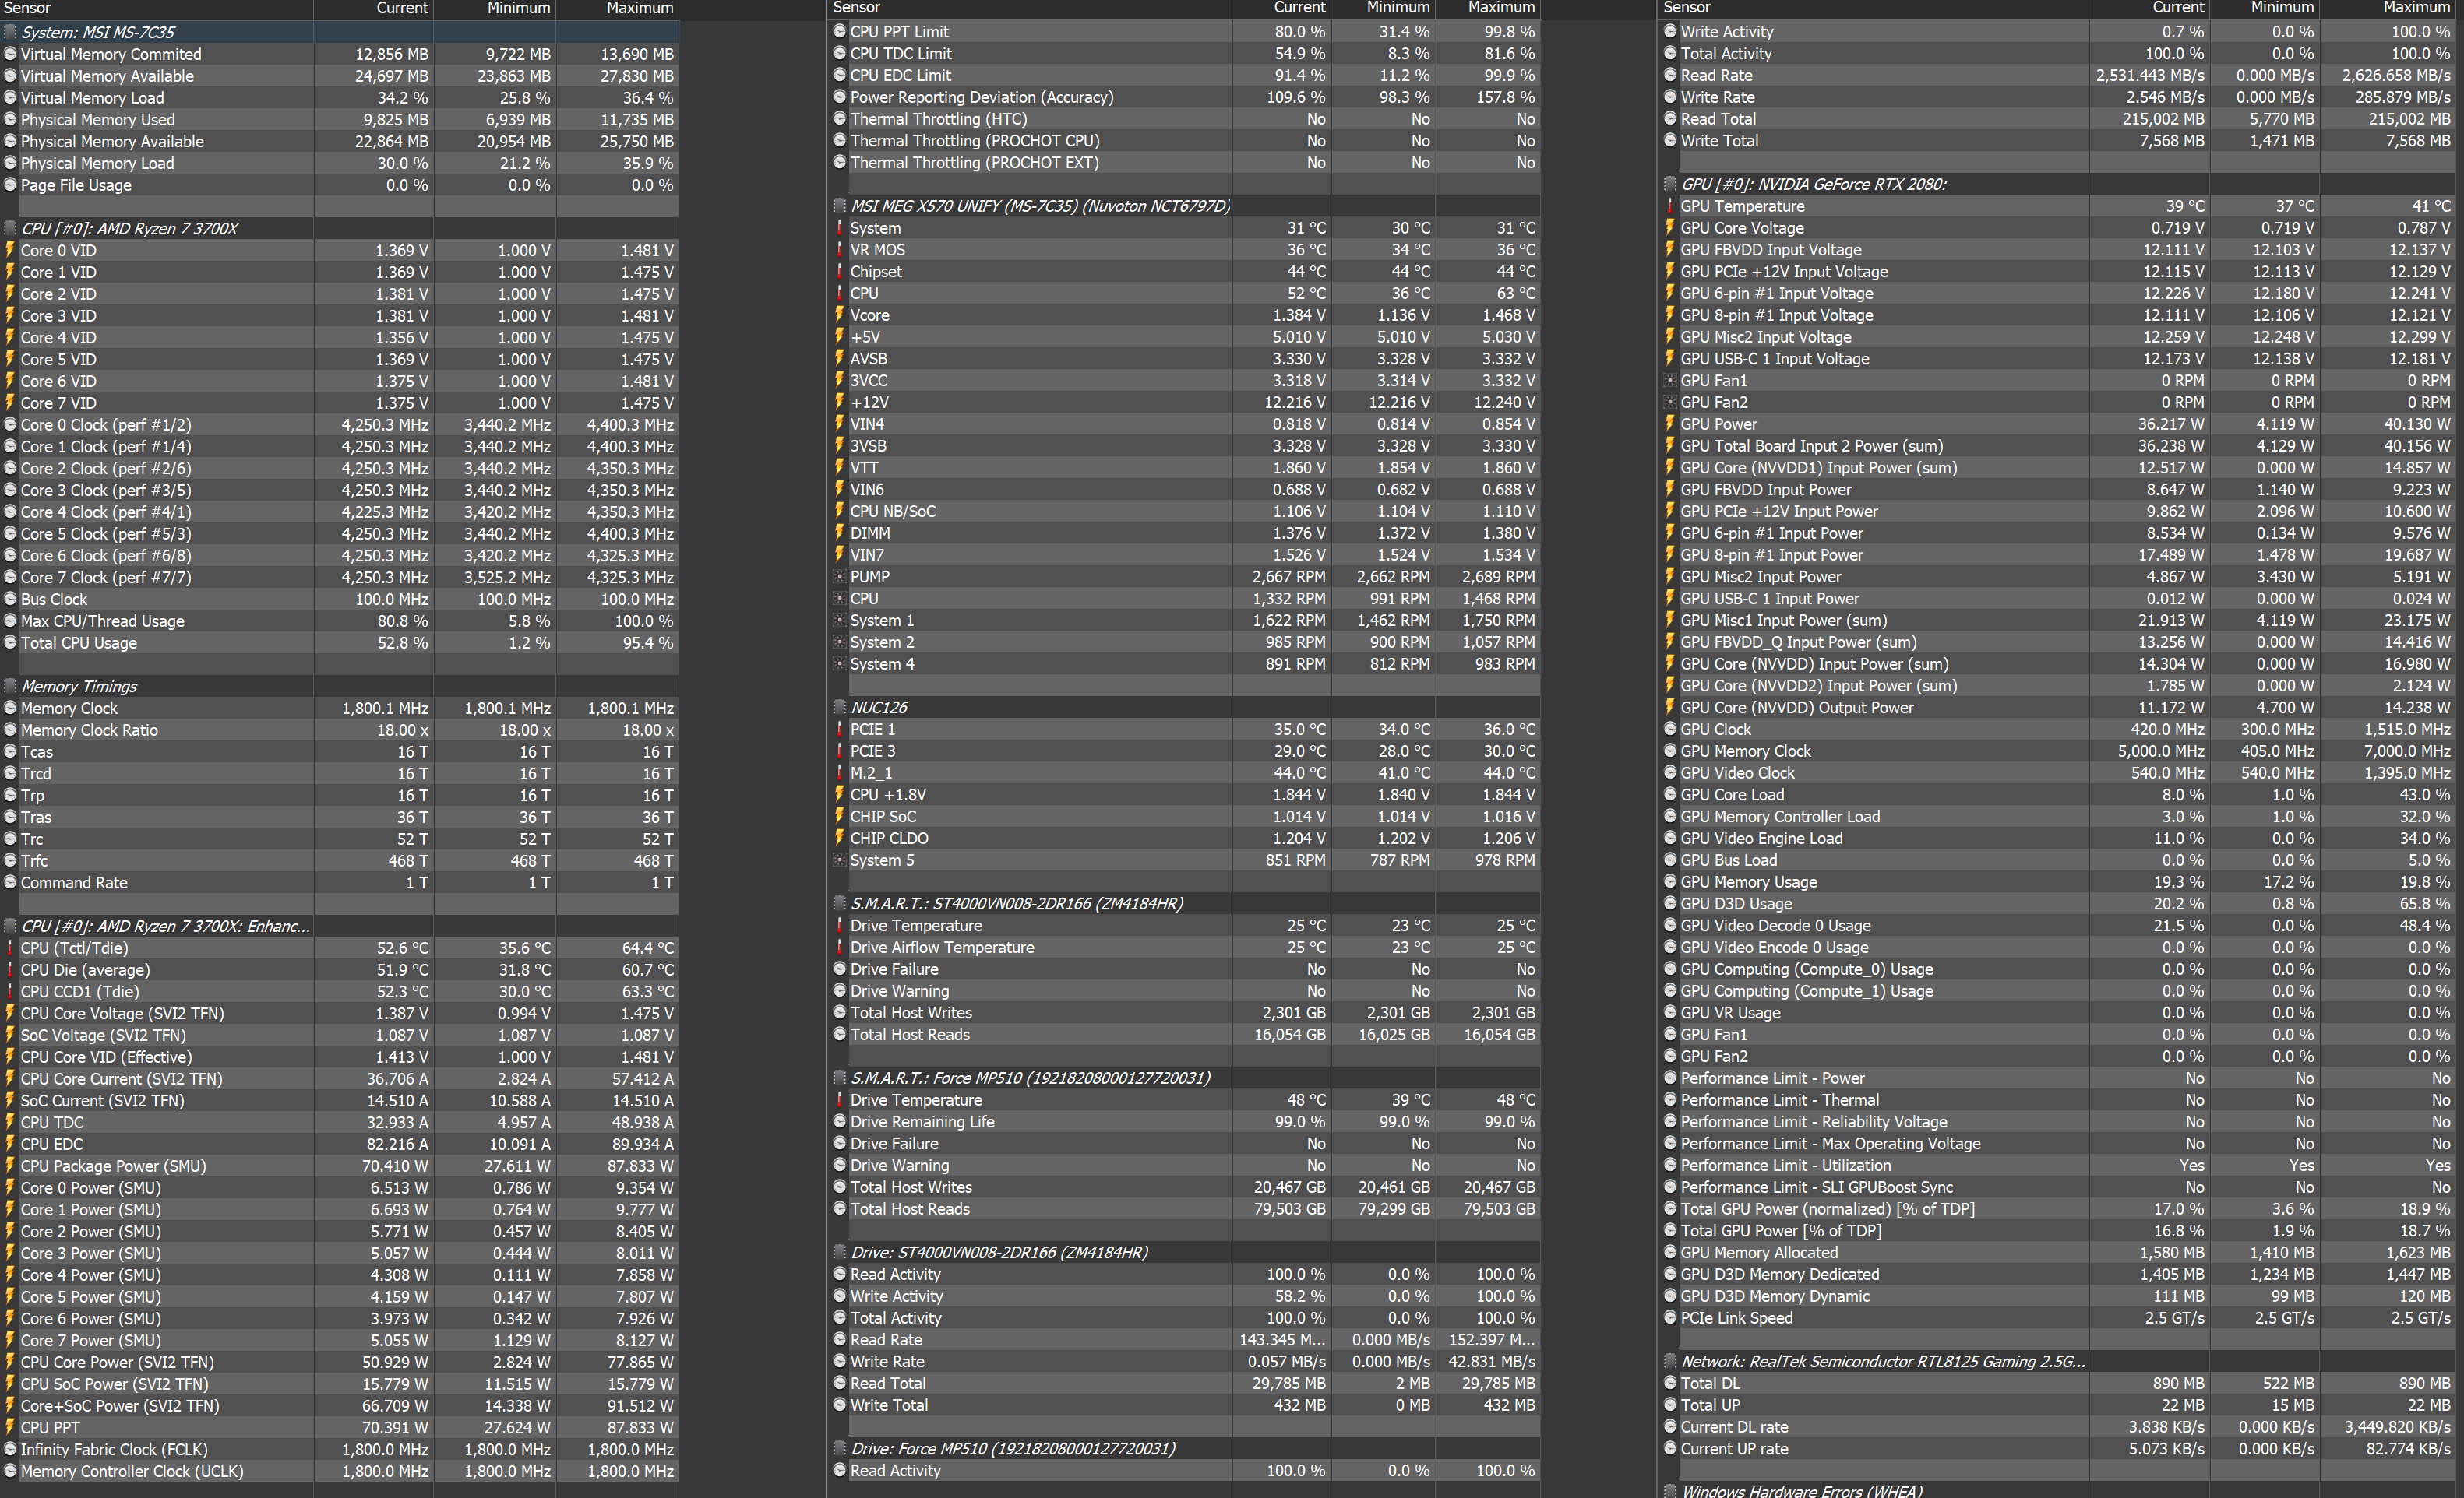Click circle icon next to Total CPU Usage
The width and height of the screenshot is (2464, 1498).
click(10, 642)
